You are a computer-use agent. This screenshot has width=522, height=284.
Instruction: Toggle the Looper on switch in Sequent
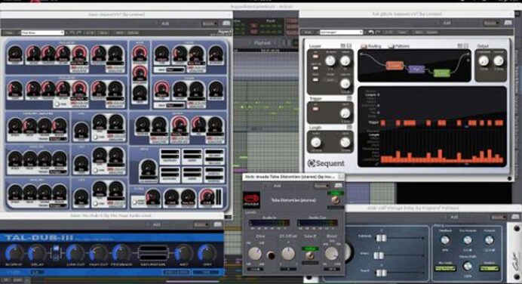click(x=315, y=57)
